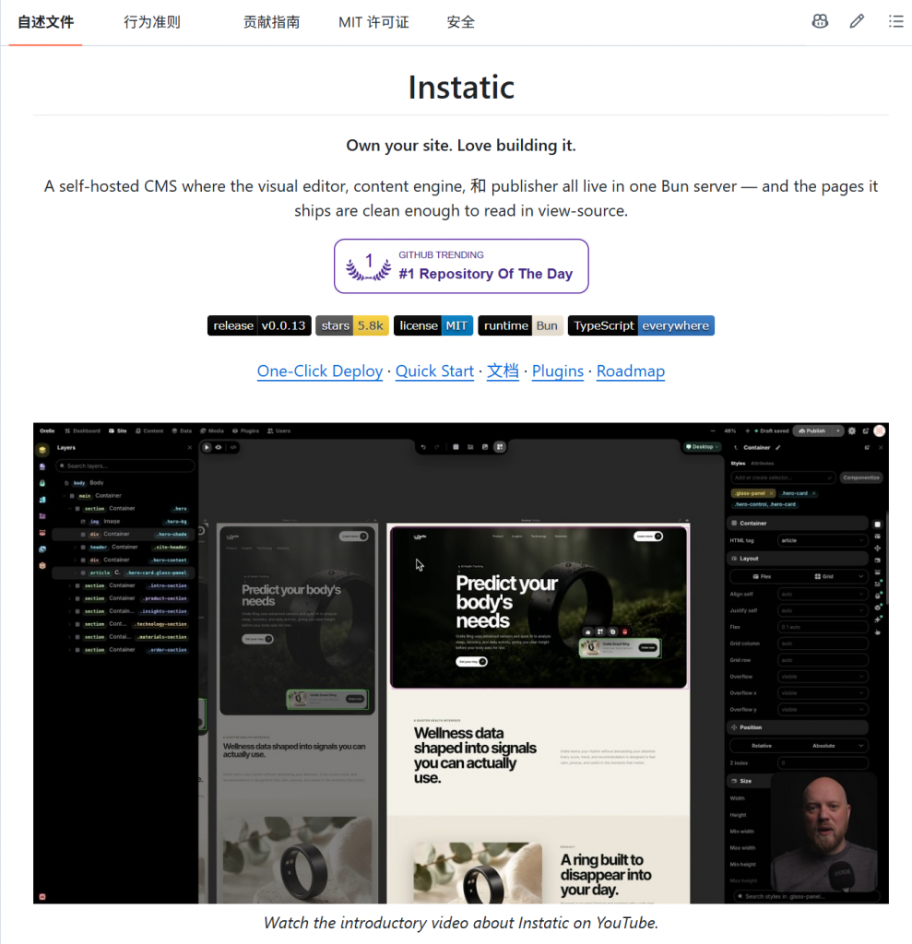912x944 pixels.
Task: Click the 'A self-hosted CMS' description paragraph
Action: click(x=461, y=198)
